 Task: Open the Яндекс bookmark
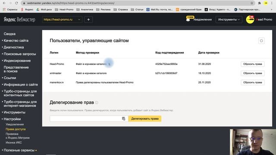tap(27, 9)
